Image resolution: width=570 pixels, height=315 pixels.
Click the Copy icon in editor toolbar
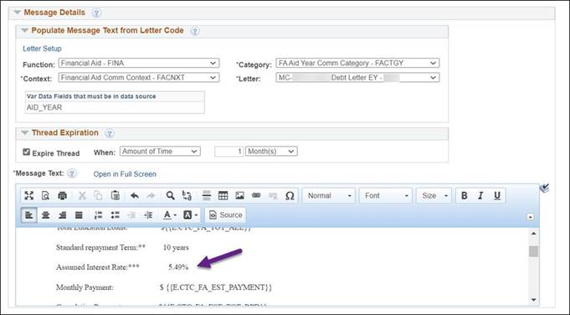pos(98,196)
